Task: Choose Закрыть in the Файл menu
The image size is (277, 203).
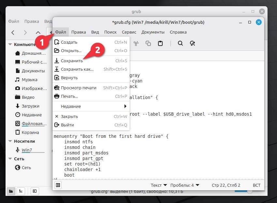Action: click(91, 116)
